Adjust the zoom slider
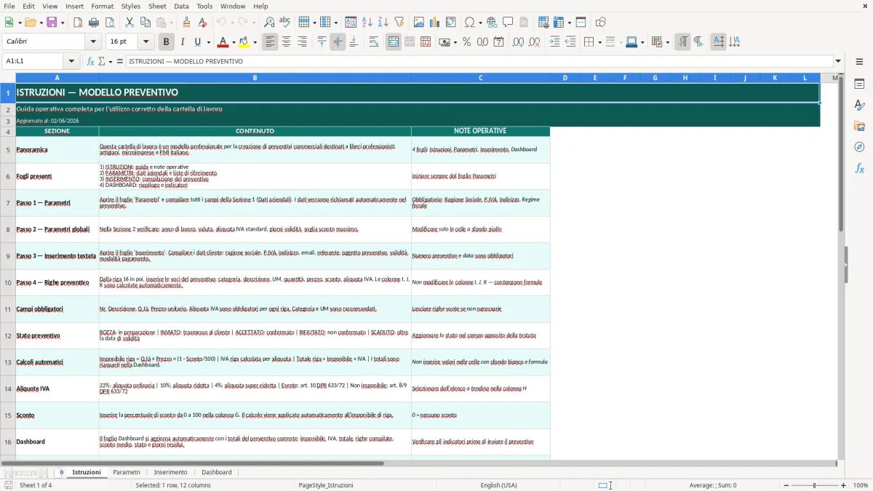The width and height of the screenshot is (873, 491). click(x=814, y=485)
